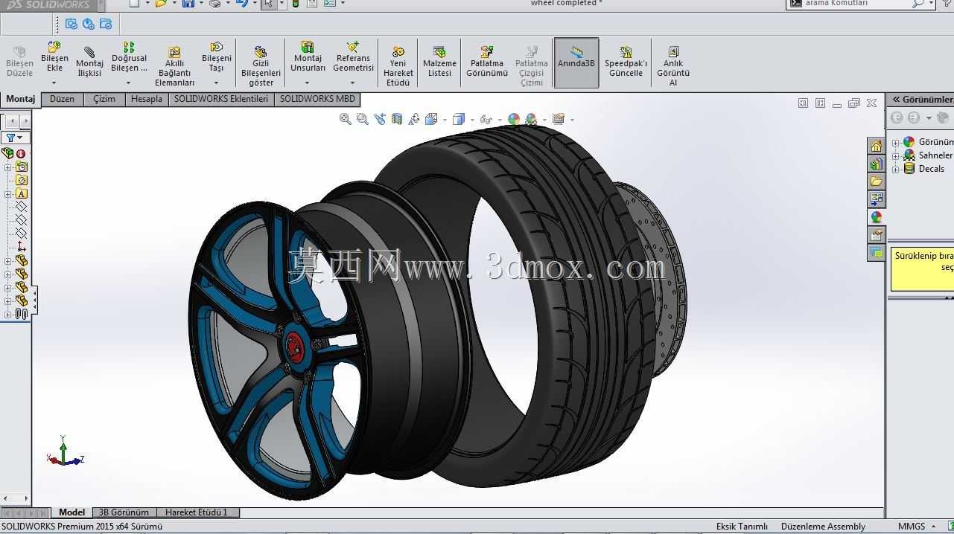Switch to the Çizim tab

pos(104,99)
